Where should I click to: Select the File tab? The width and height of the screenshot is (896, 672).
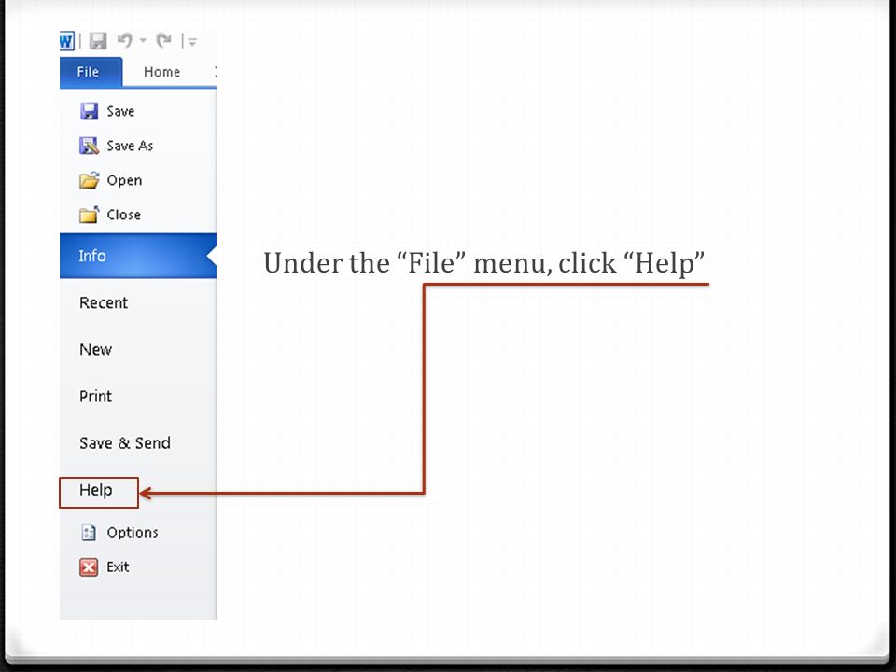coord(91,72)
